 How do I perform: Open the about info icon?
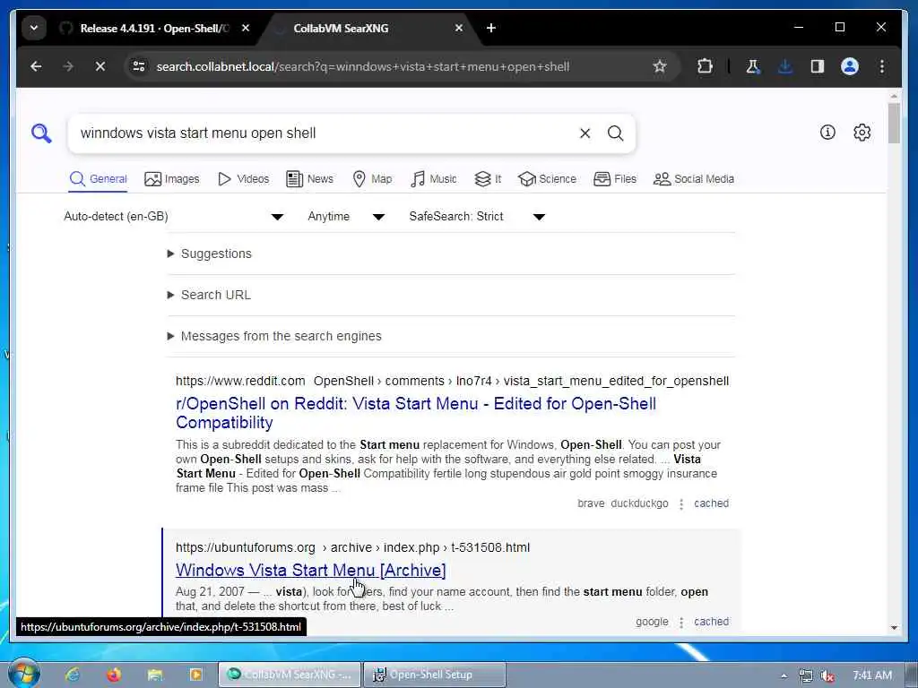coord(827,133)
